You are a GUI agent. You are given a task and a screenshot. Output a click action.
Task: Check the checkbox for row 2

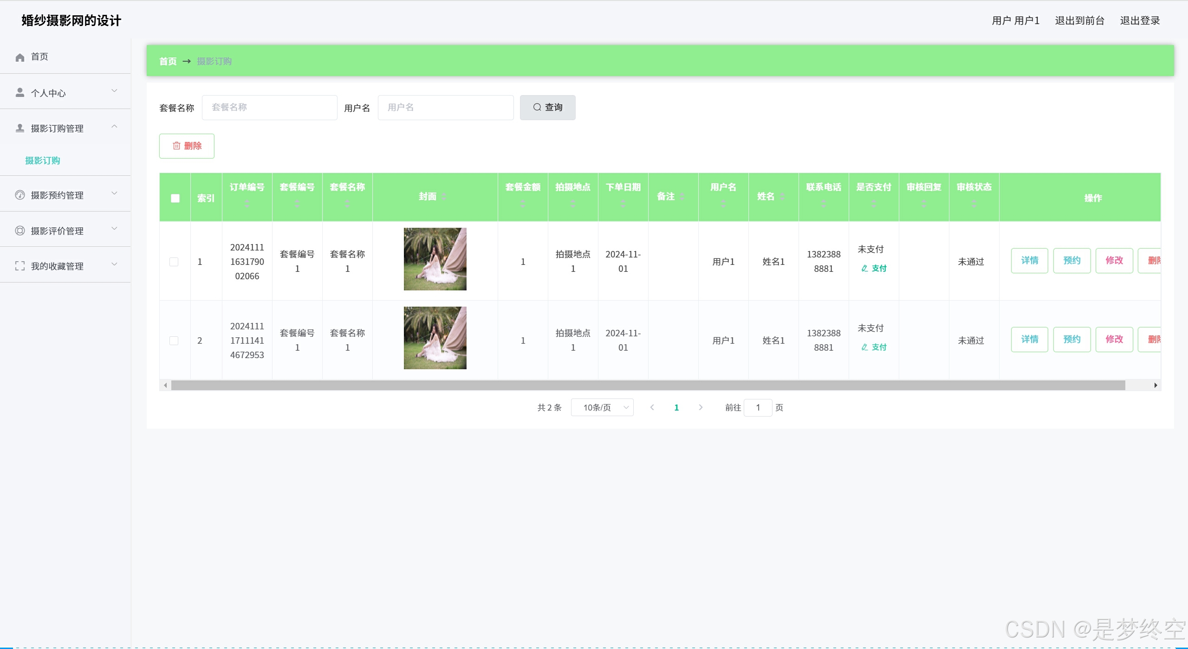tap(174, 341)
